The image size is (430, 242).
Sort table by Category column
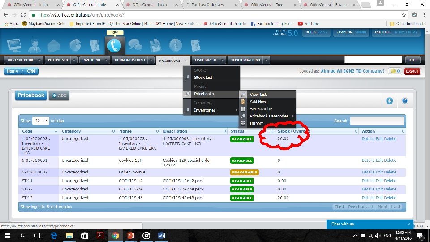tap(87, 131)
